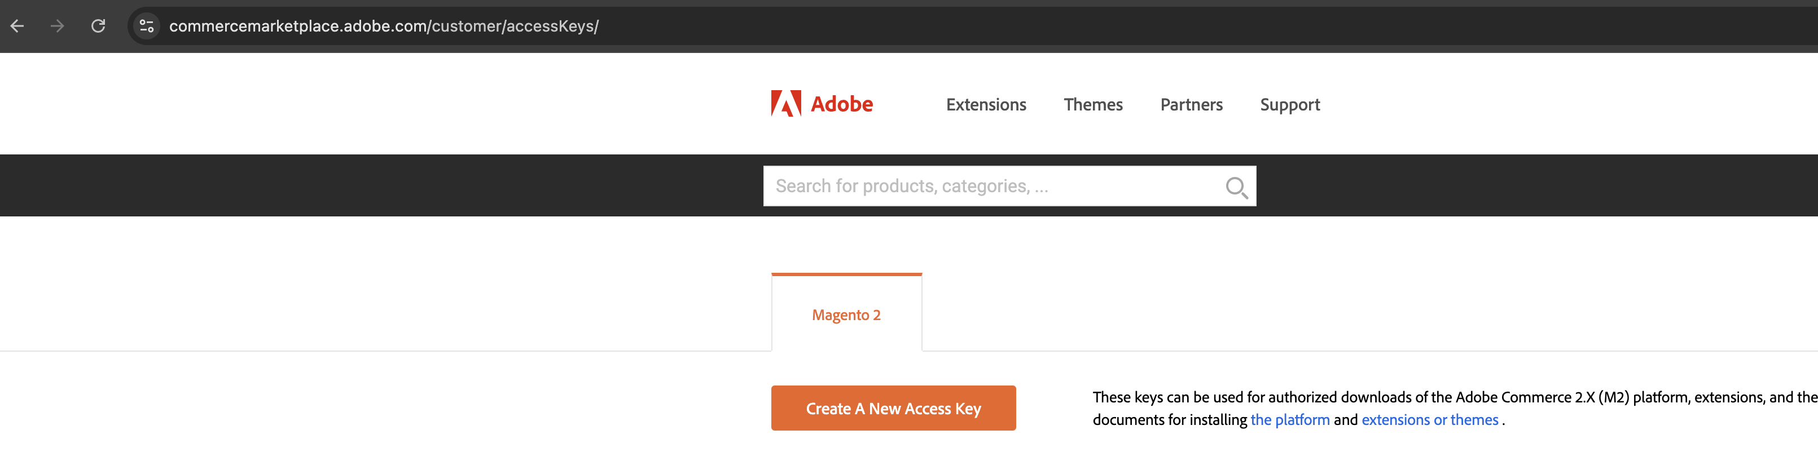
Task: Open site information icon in address bar
Action: pos(147,26)
